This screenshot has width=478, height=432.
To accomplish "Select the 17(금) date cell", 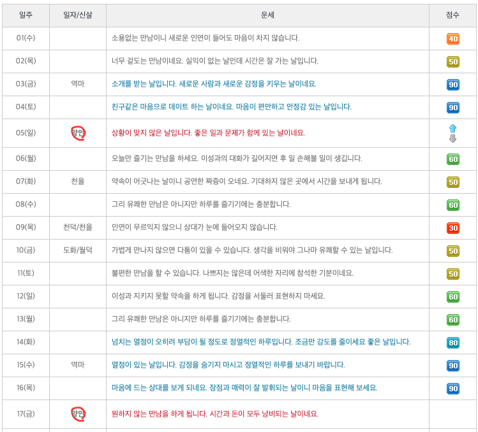I will tap(26, 414).
